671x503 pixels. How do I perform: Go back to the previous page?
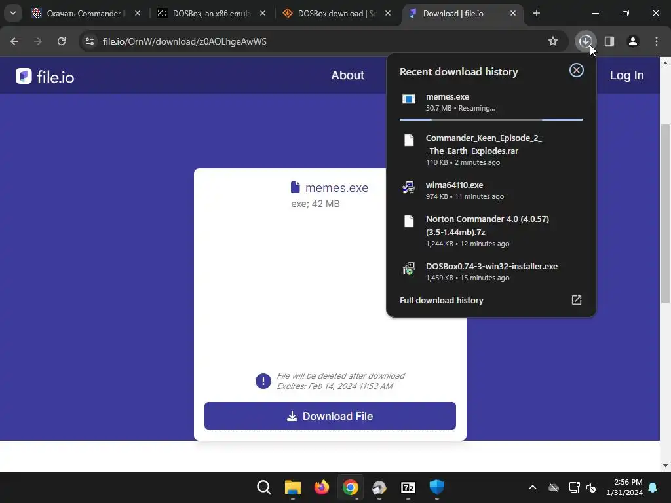point(14,41)
